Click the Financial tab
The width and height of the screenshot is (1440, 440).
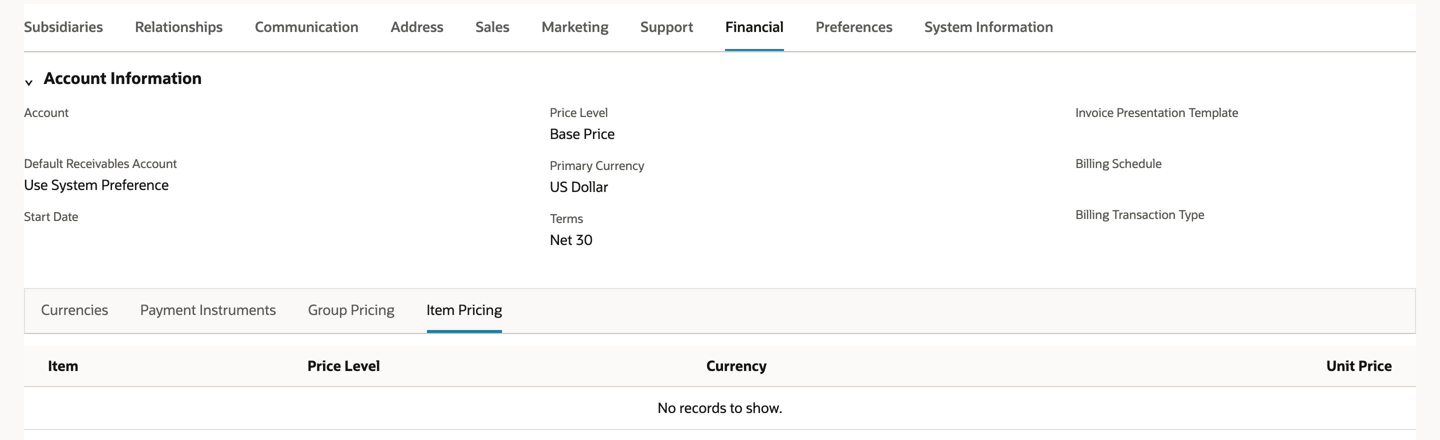[754, 27]
